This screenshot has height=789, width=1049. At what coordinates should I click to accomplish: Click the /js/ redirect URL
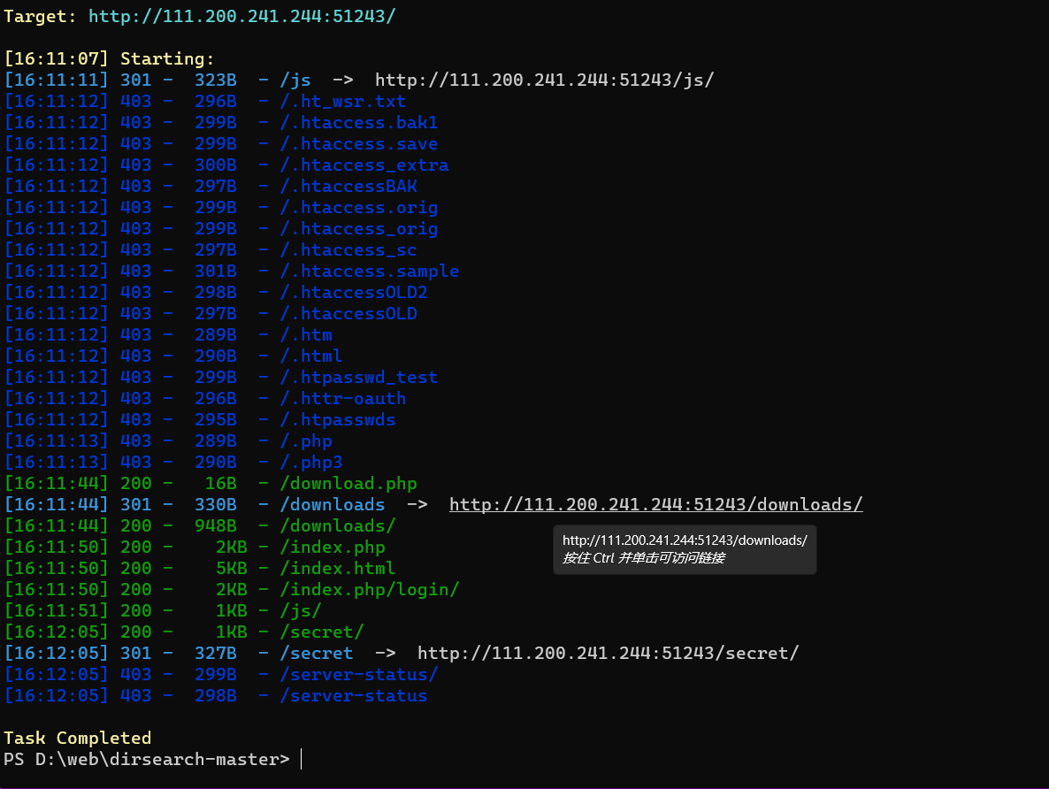(x=545, y=80)
